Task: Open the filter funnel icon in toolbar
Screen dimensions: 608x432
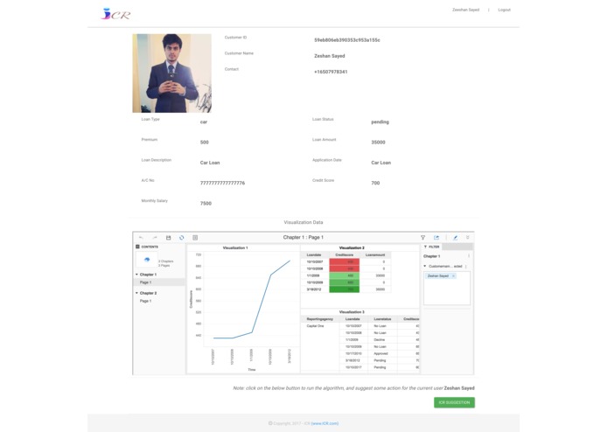Action: tap(423, 238)
